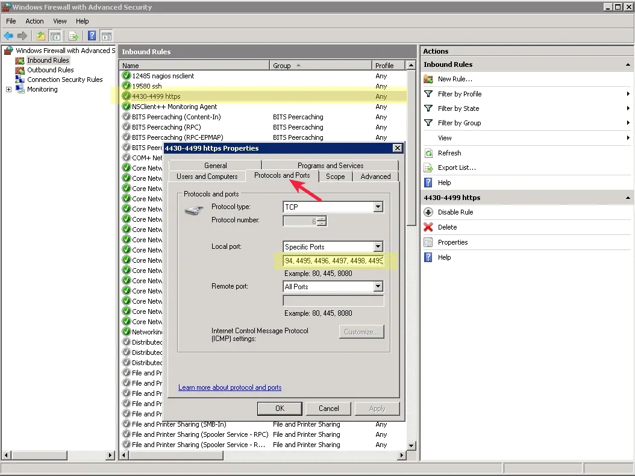Viewport: 635px width, 476px height.
Task: Click the Refresh icon in Actions pane
Action: 428,153
